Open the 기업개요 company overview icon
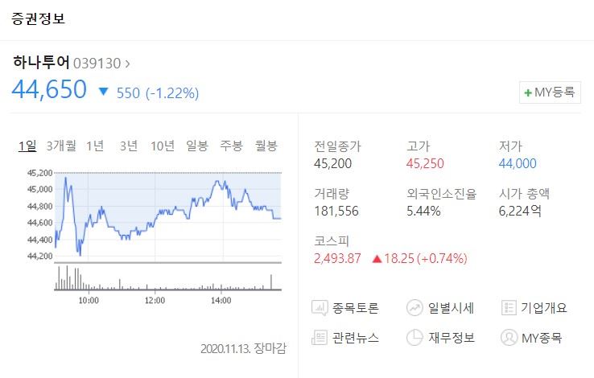The height and width of the screenshot is (378, 594). tap(509, 307)
